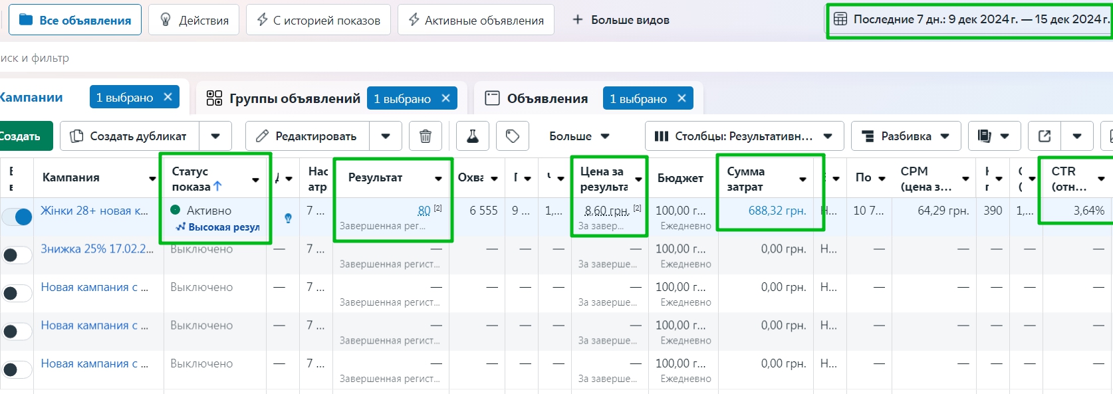Toggle off Жінки 28+ campaign switch

pos(17,217)
